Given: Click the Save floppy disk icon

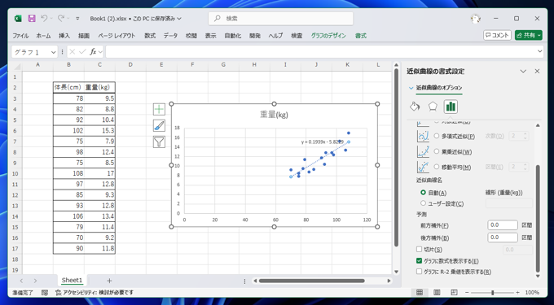Looking at the screenshot, I should [x=32, y=19].
